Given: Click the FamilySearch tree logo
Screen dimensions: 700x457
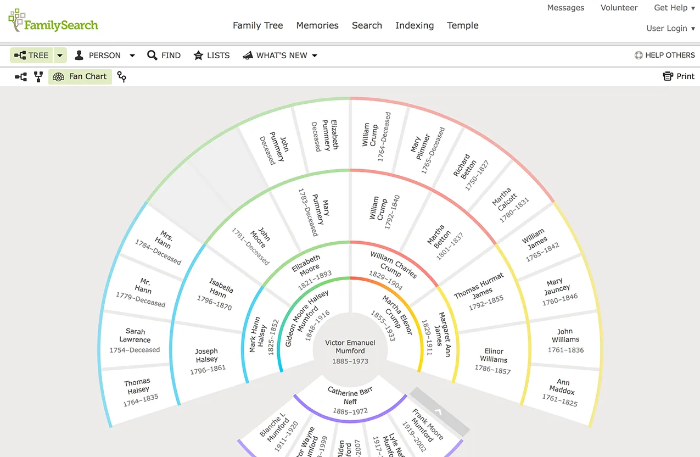Looking at the screenshot, I should (x=17, y=20).
